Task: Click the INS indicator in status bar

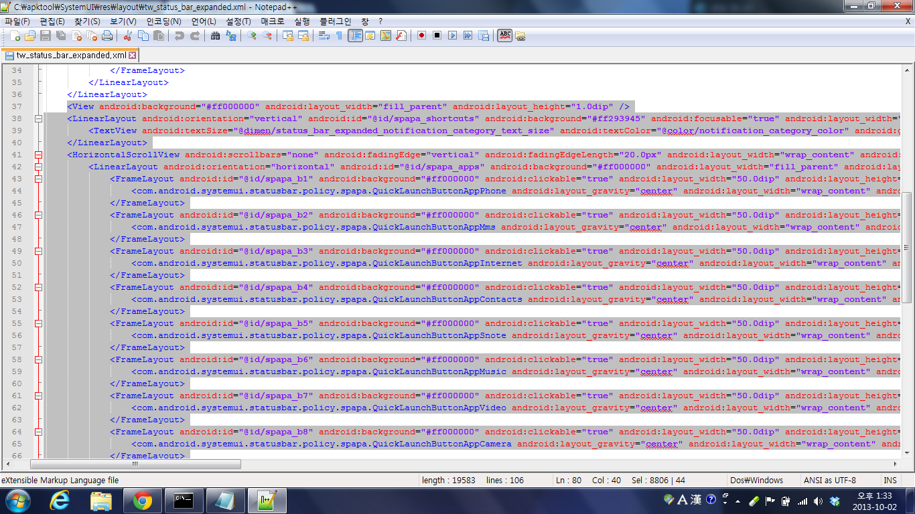Action: click(890, 480)
